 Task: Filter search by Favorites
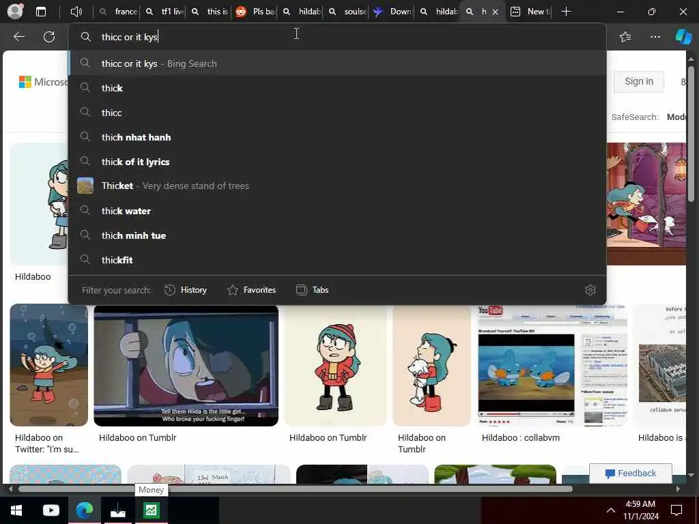point(251,290)
